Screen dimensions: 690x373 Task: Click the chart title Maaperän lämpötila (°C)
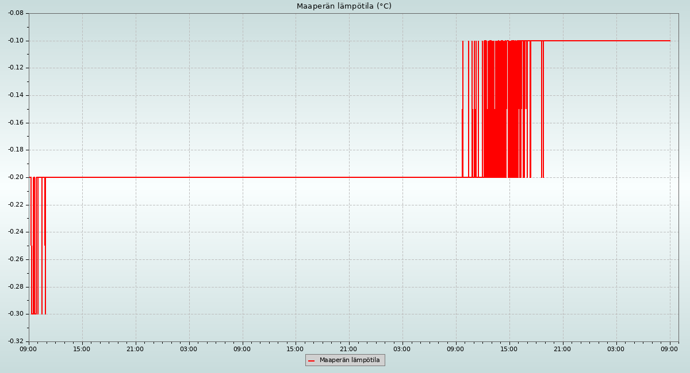[344, 6]
